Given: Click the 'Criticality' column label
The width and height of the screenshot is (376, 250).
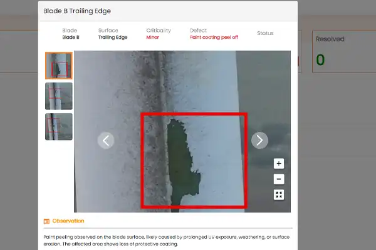Looking at the screenshot, I should (x=159, y=31).
